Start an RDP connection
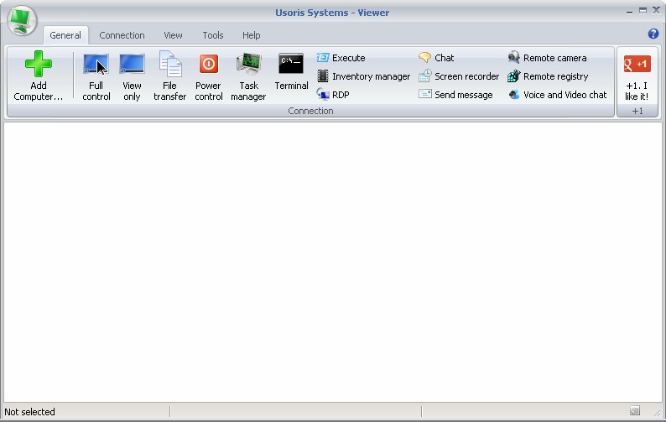Image resolution: width=666 pixels, height=422 pixels. click(333, 95)
